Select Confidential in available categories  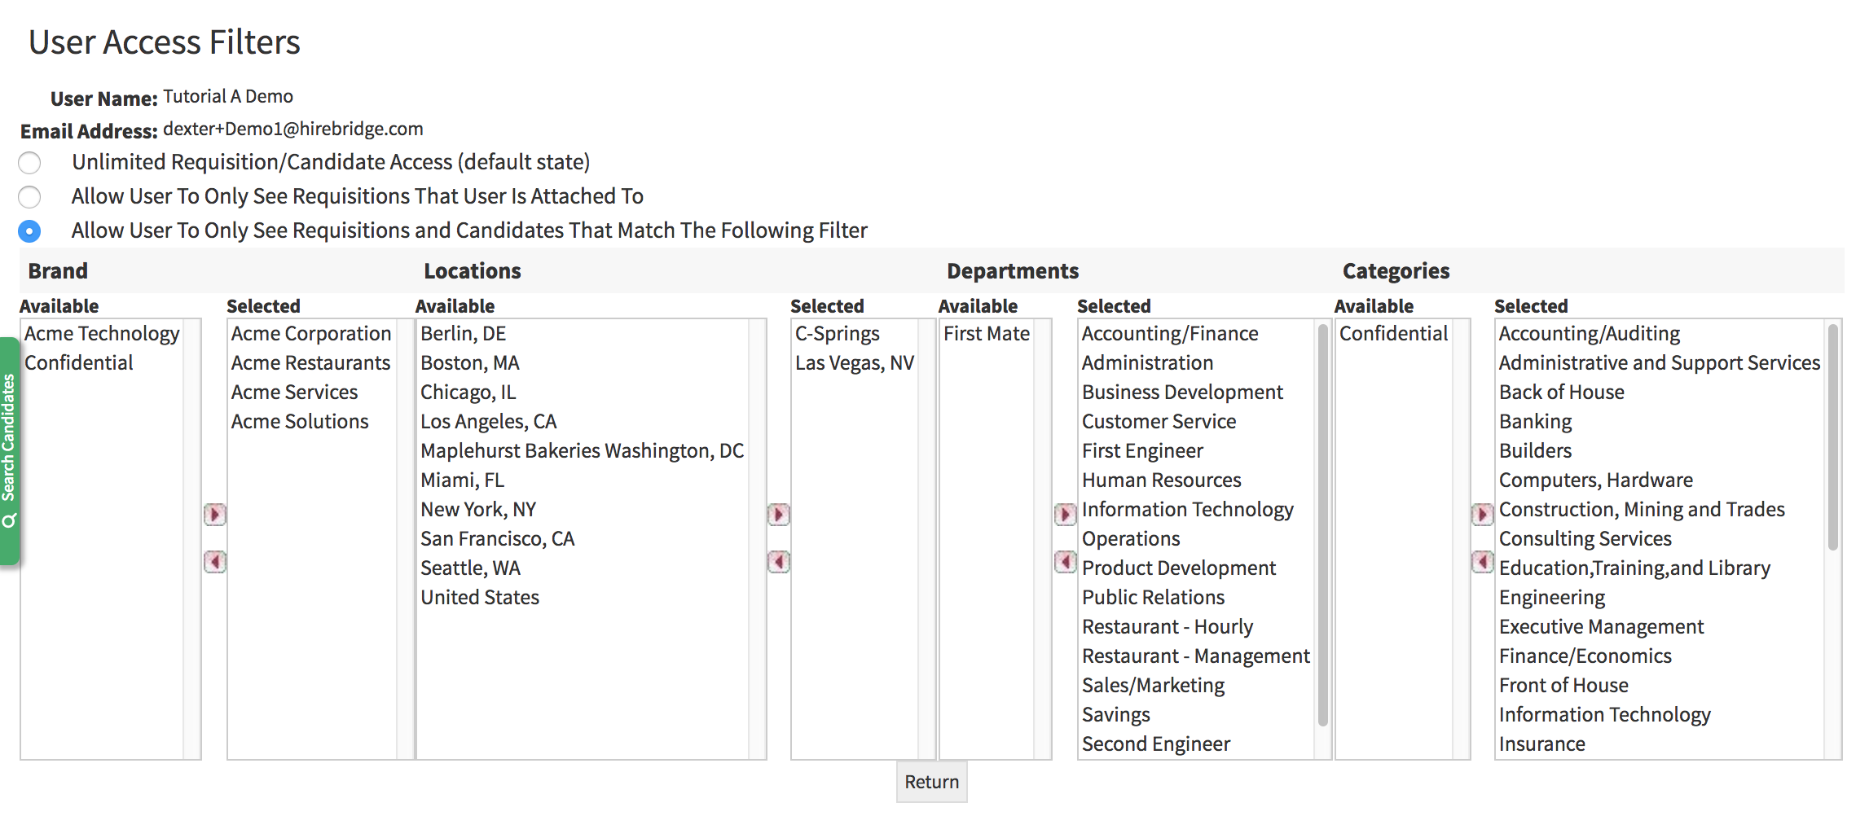tap(1393, 334)
